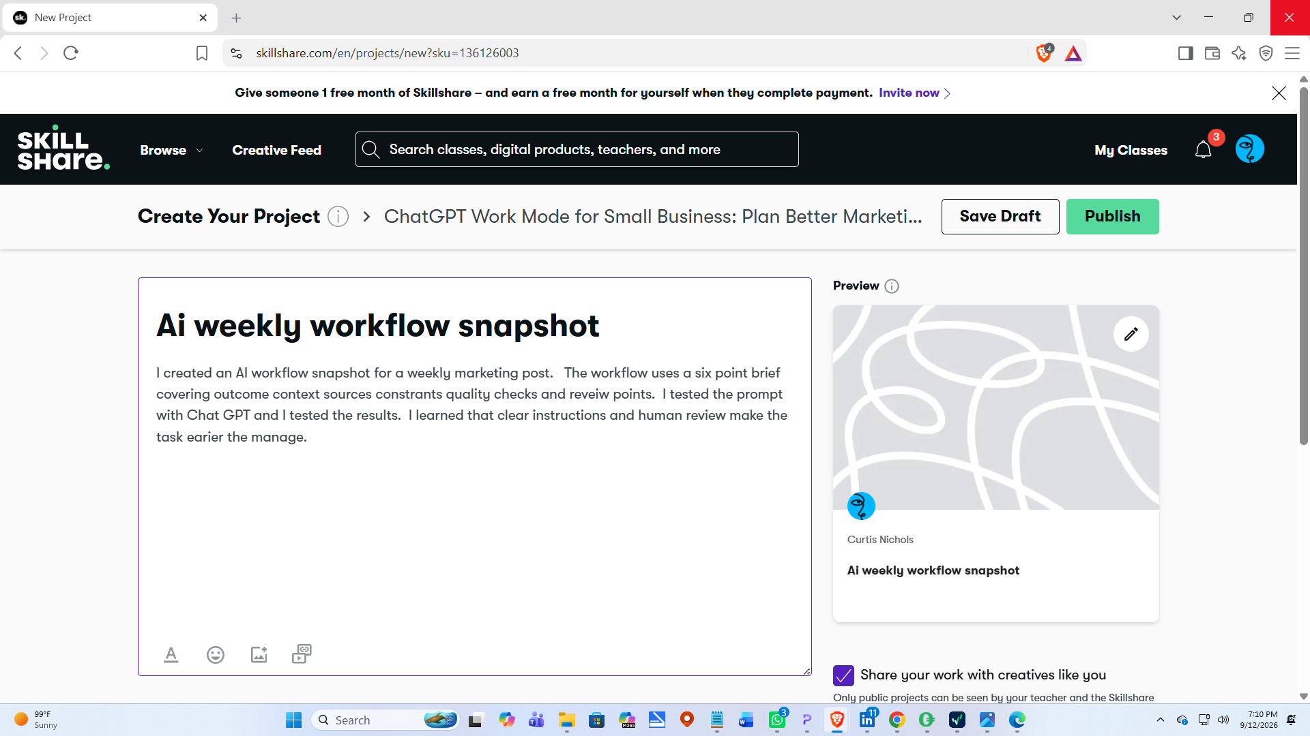This screenshot has height=736, width=1310.
Task: Select the New Project browser tab
Action: coord(110,18)
